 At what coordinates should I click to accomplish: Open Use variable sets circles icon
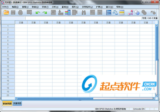pyautogui.click(x=137, y=13)
